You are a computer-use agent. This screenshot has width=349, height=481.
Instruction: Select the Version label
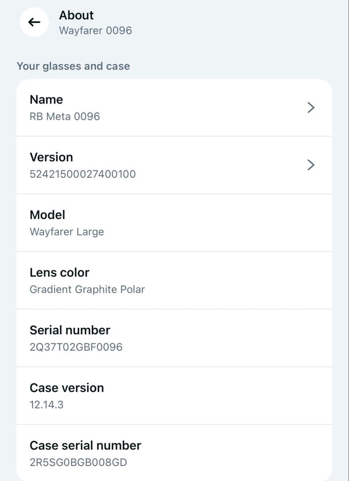tap(51, 157)
